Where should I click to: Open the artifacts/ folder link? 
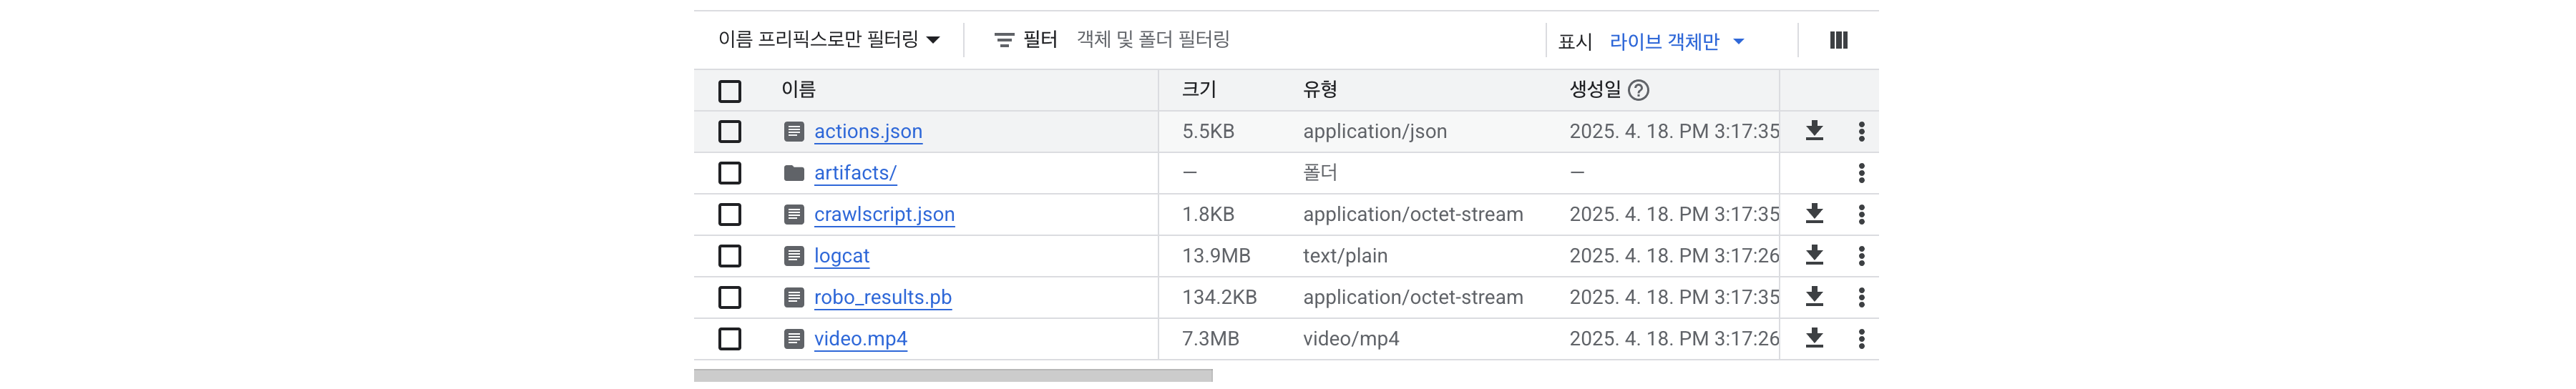pyautogui.click(x=855, y=173)
